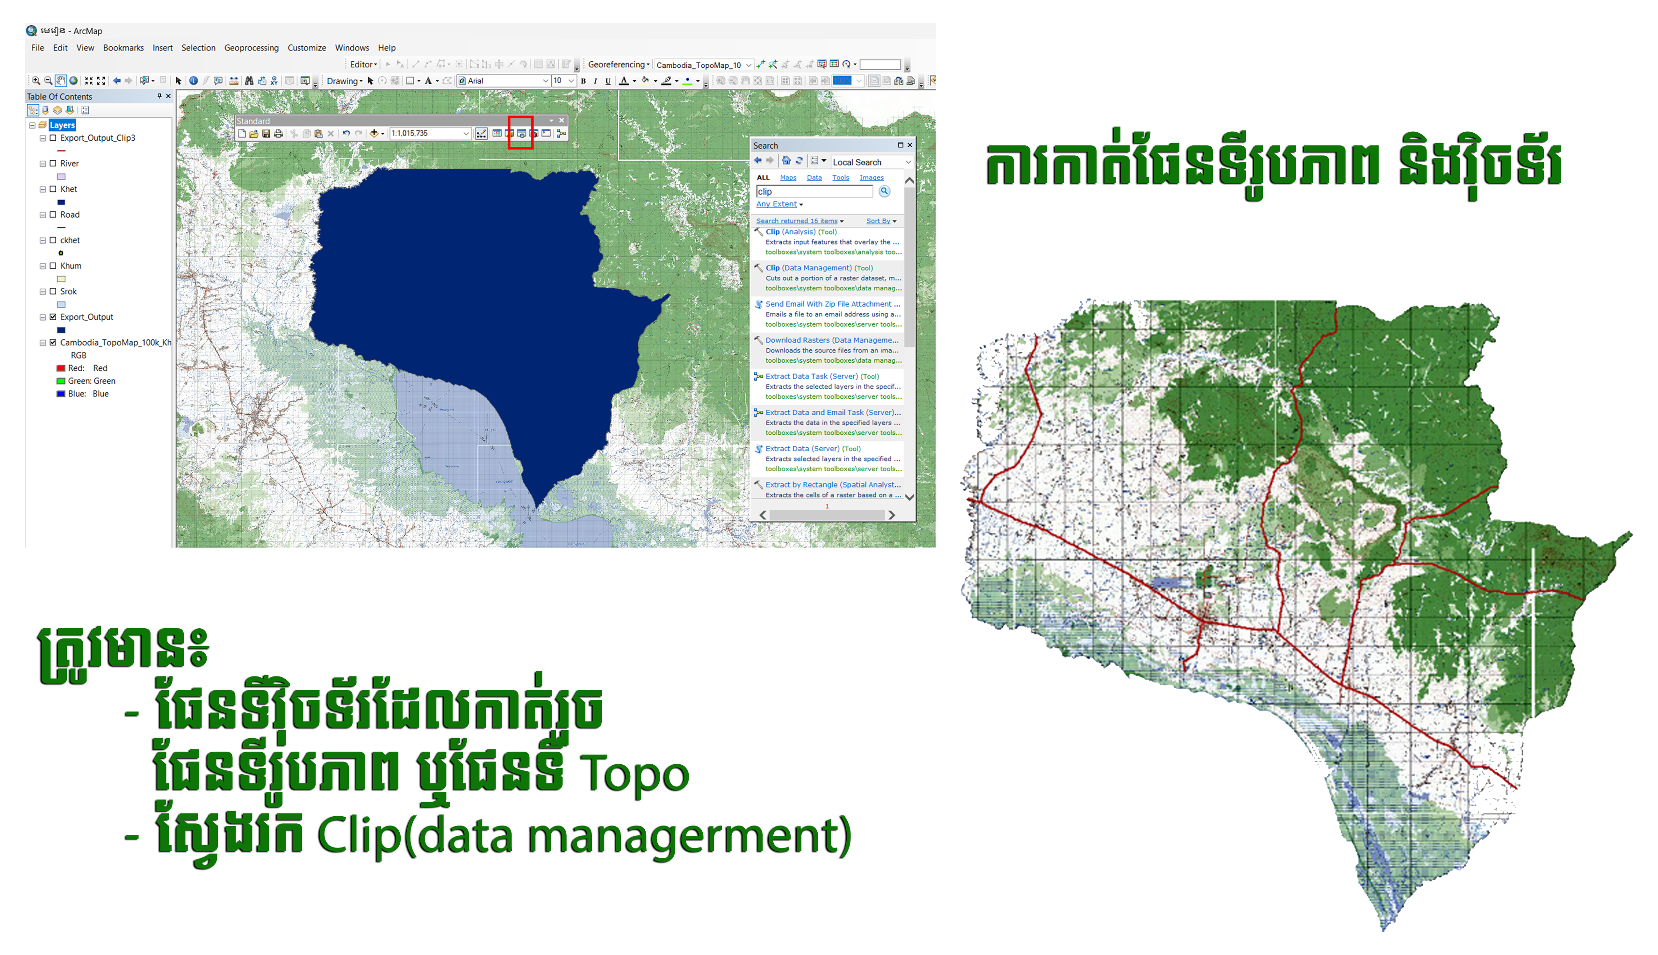The width and height of the screenshot is (1658, 955).
Task: Click the Export_Output dark blue symbol swatch
Action: point(61,330)
